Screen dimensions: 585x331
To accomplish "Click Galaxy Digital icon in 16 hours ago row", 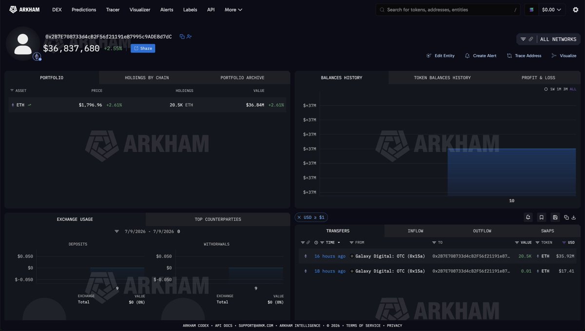I will click(x=352, y=256).
